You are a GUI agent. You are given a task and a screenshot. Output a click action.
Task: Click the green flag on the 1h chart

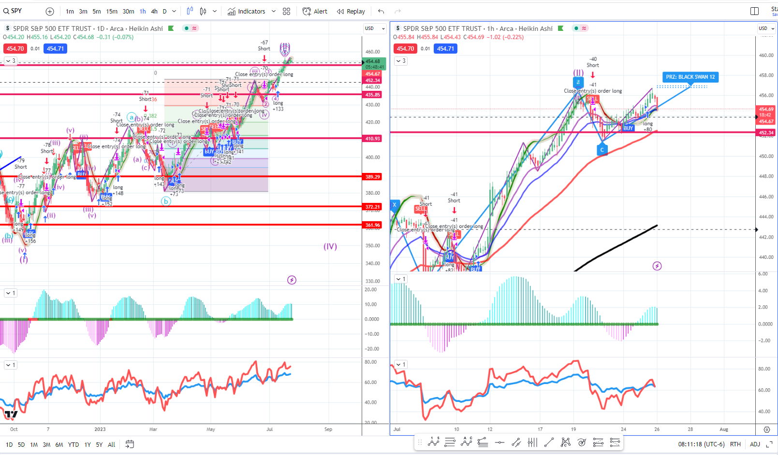click(x=560, y=28)
